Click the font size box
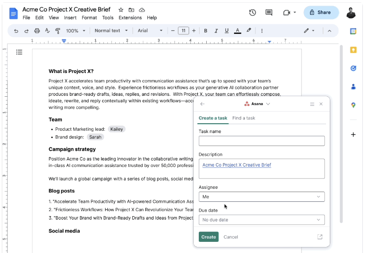 pos(183,31)
